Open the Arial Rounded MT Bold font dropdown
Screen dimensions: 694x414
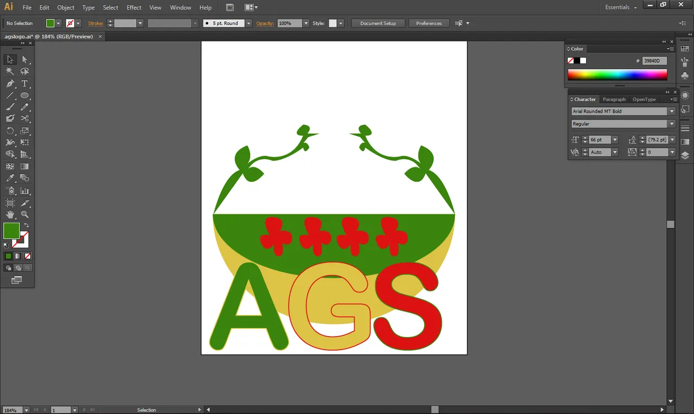(x=672, y=111)
